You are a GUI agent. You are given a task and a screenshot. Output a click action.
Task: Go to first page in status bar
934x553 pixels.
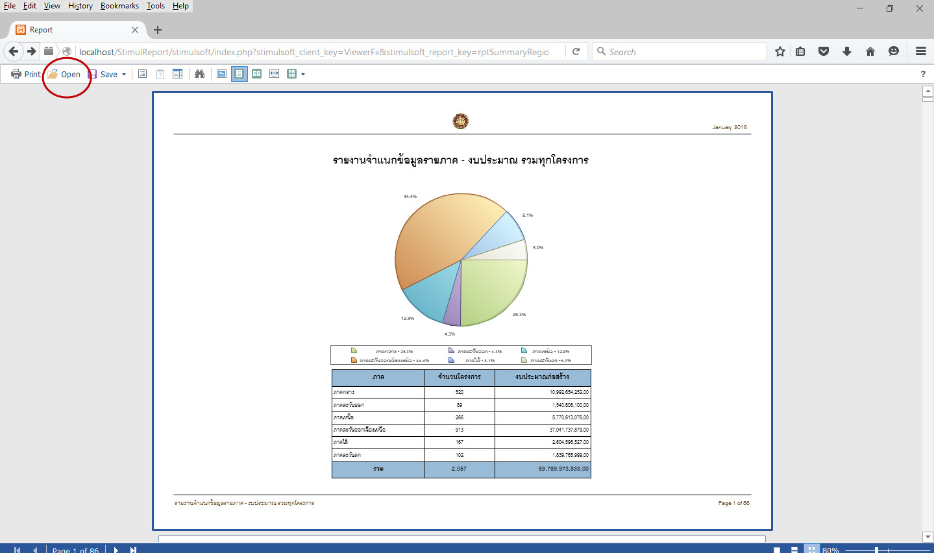click(17, 550)
